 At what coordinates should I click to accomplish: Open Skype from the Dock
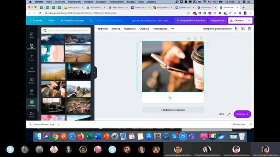(175, 137)
